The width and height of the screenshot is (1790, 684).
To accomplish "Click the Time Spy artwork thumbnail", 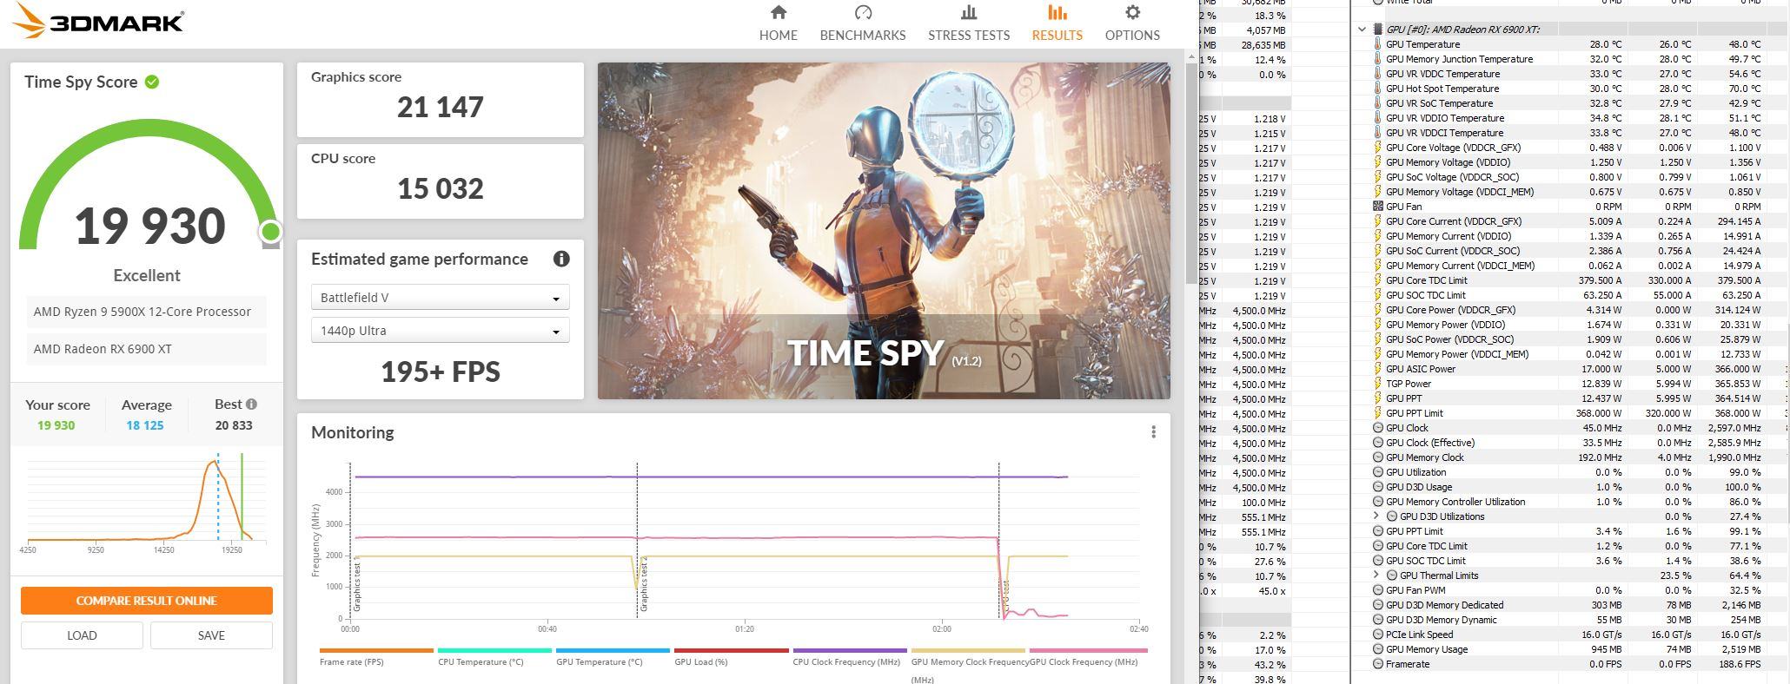I will [x=884, y=231].
